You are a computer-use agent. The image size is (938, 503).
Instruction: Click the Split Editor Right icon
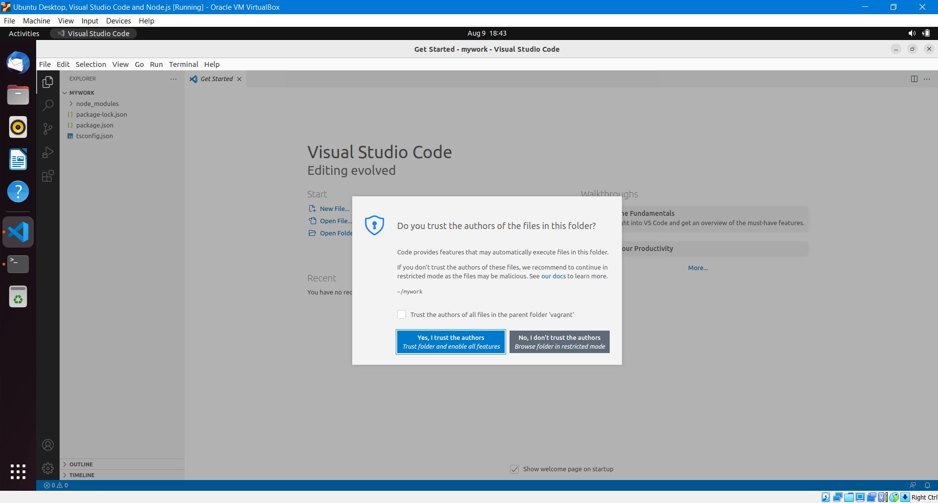point(914,79)
